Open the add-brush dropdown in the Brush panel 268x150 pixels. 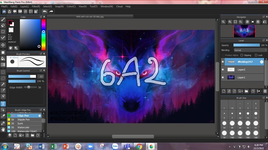coord(21,135)
